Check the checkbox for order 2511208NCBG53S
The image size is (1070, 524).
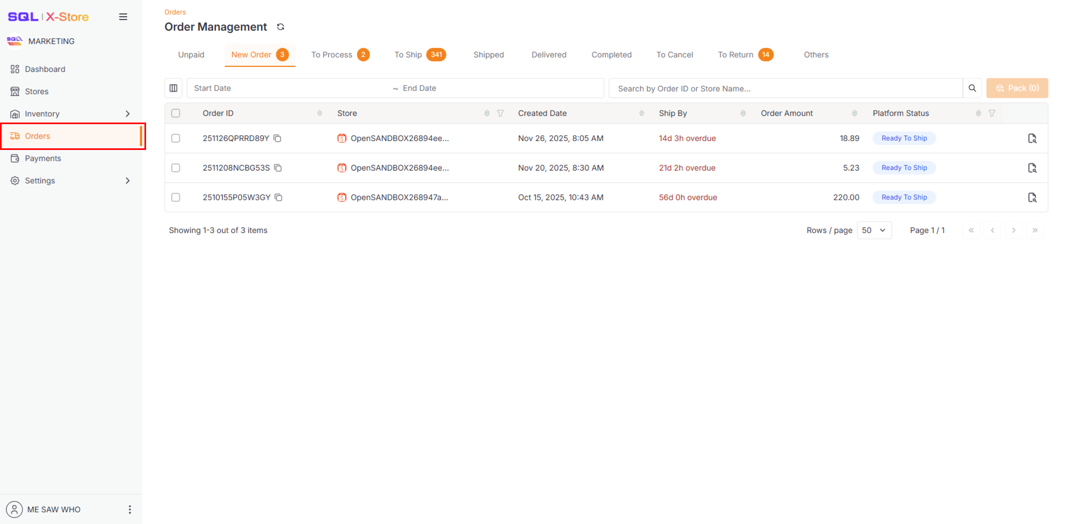pos(175,168)
